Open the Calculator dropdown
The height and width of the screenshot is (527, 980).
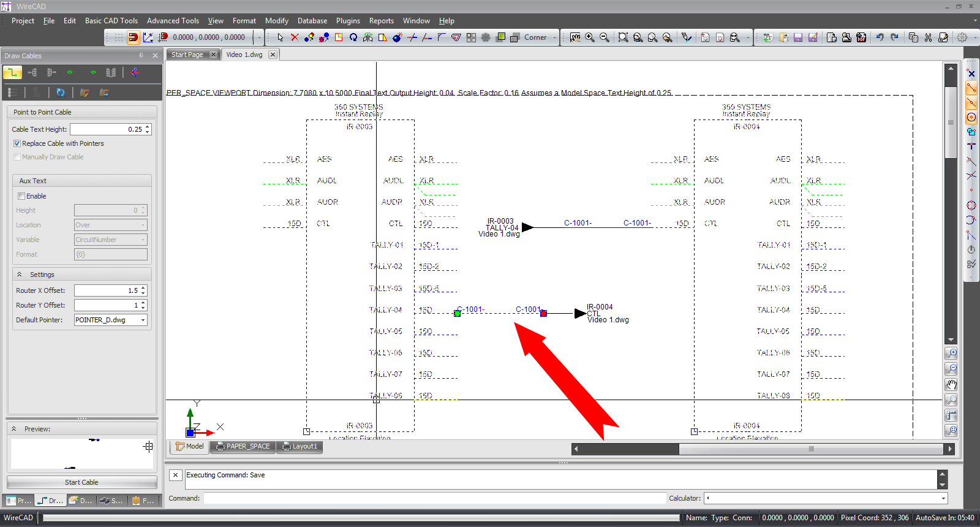point(943,498)
